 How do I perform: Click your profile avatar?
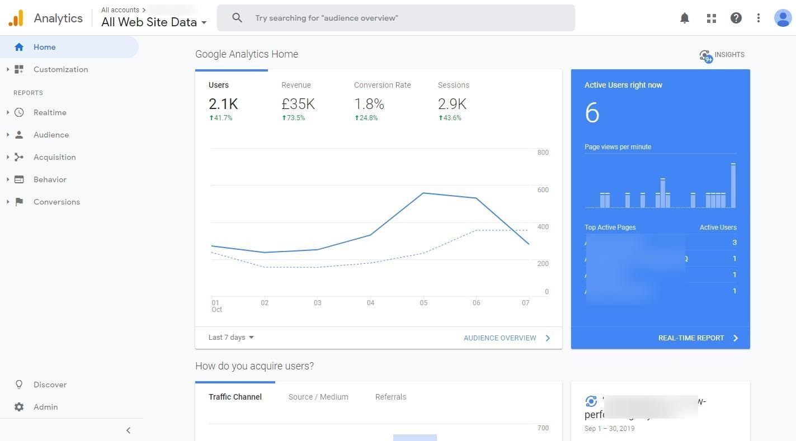[782, 18]
